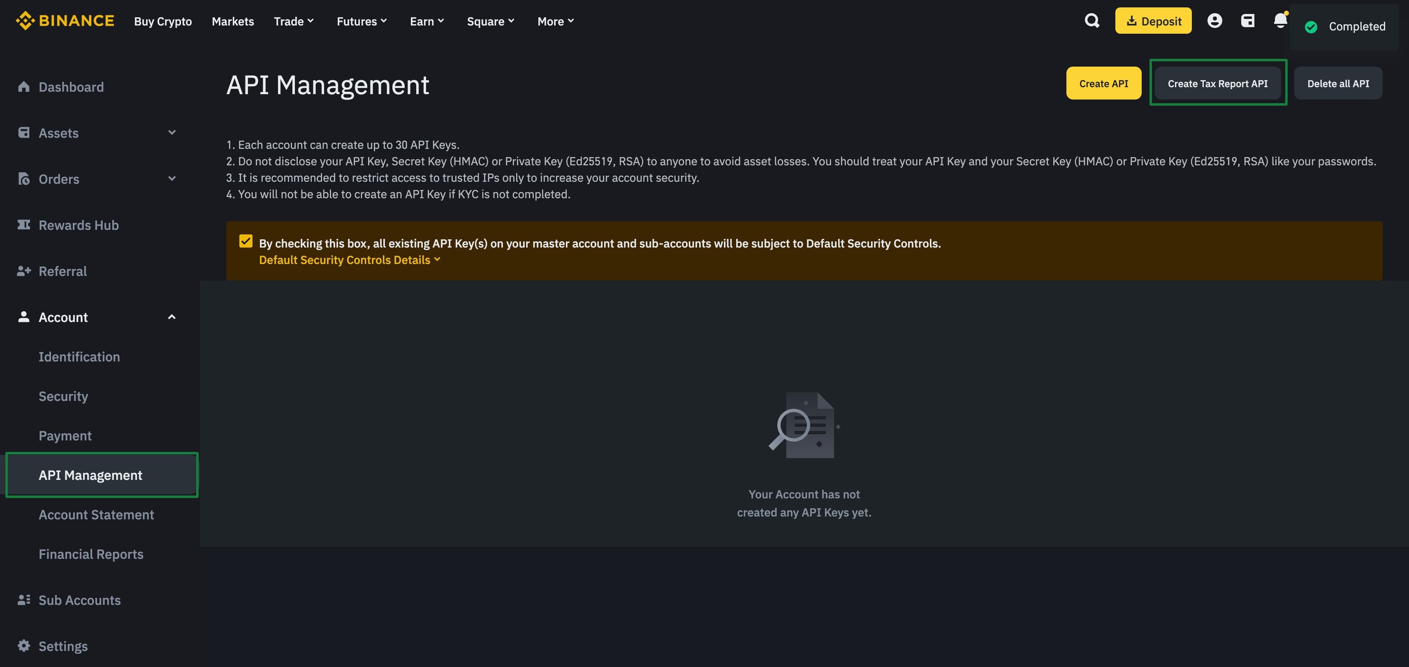The width and height of the screenshot is (1409, 667).
Task: Expand the More dropdown menu
Action: 555,21
